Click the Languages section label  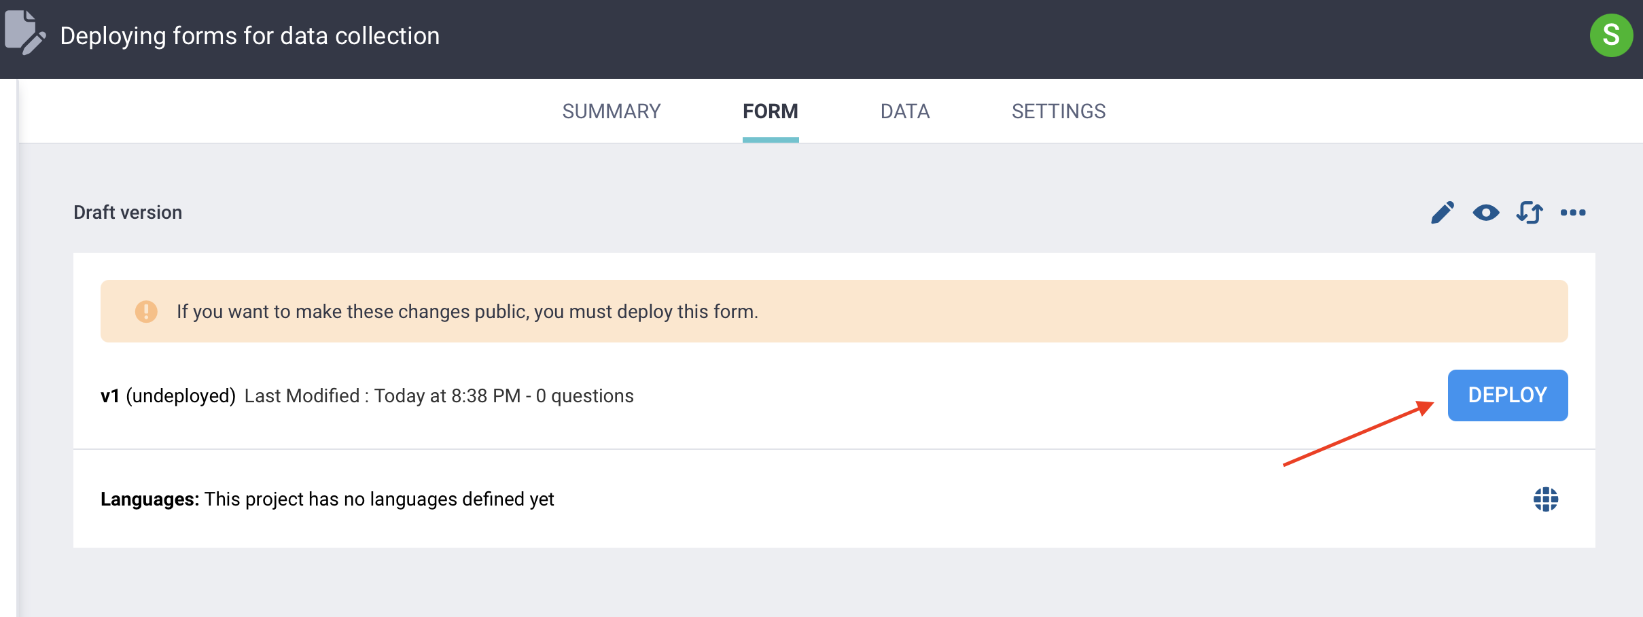point(149,499)
